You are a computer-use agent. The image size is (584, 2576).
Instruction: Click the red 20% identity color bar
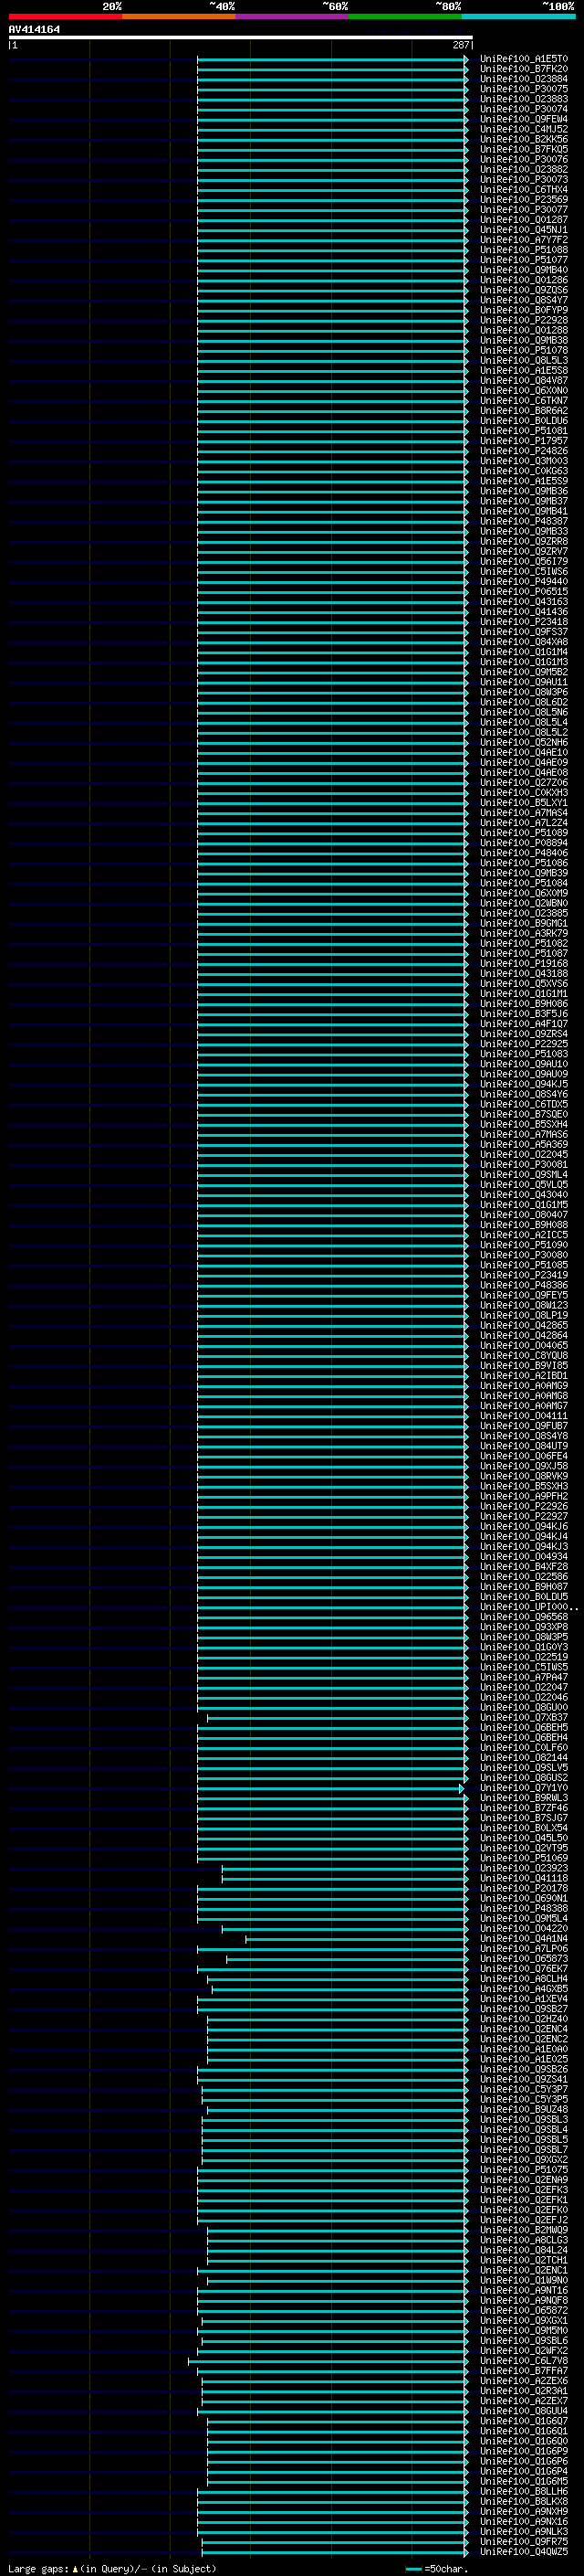click(x=66, y=16)
